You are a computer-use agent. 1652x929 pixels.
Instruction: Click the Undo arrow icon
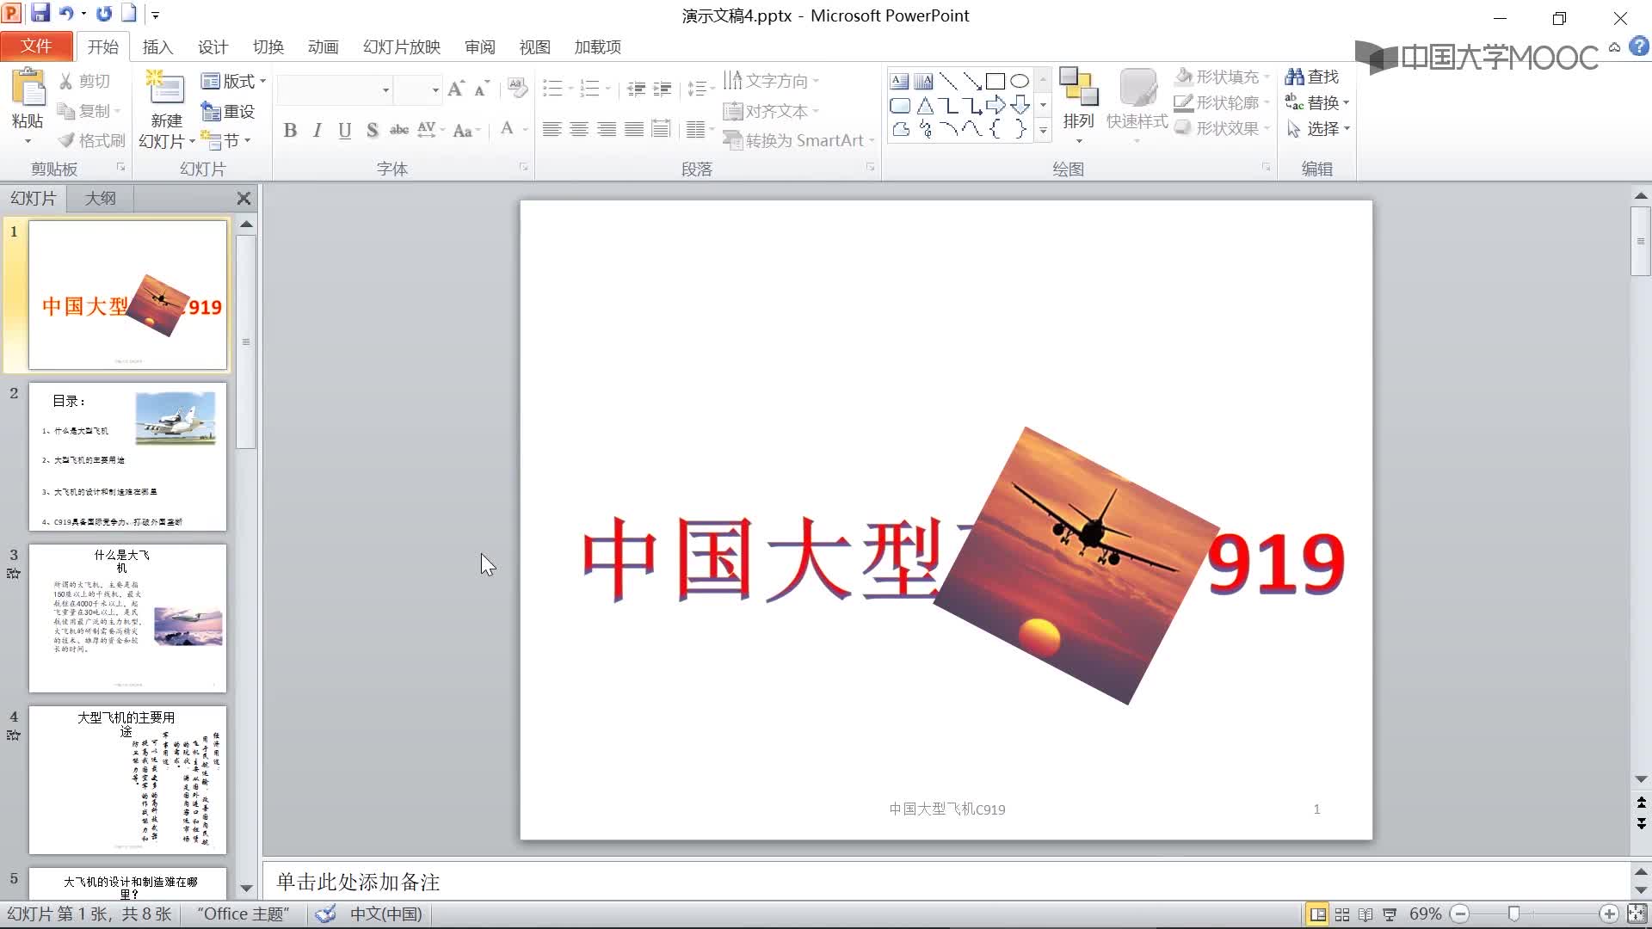point(66,14)
